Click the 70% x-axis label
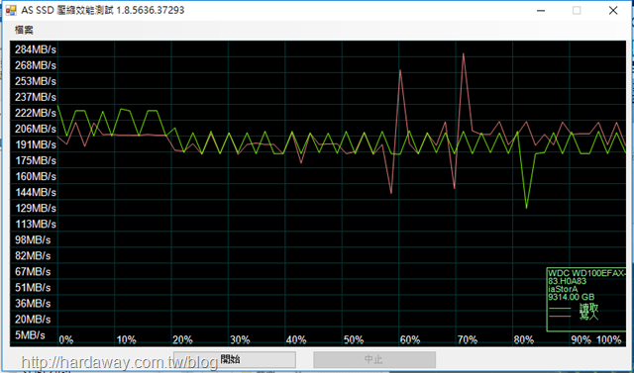Screen dimensions: 634x373 [x=468, y=340]
